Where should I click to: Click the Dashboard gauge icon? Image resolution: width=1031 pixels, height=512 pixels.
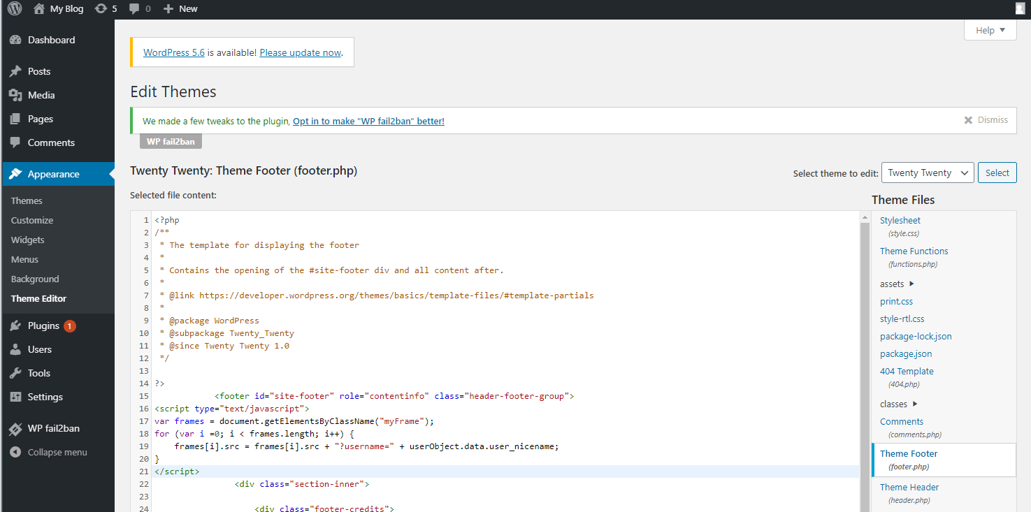(15, 40)
